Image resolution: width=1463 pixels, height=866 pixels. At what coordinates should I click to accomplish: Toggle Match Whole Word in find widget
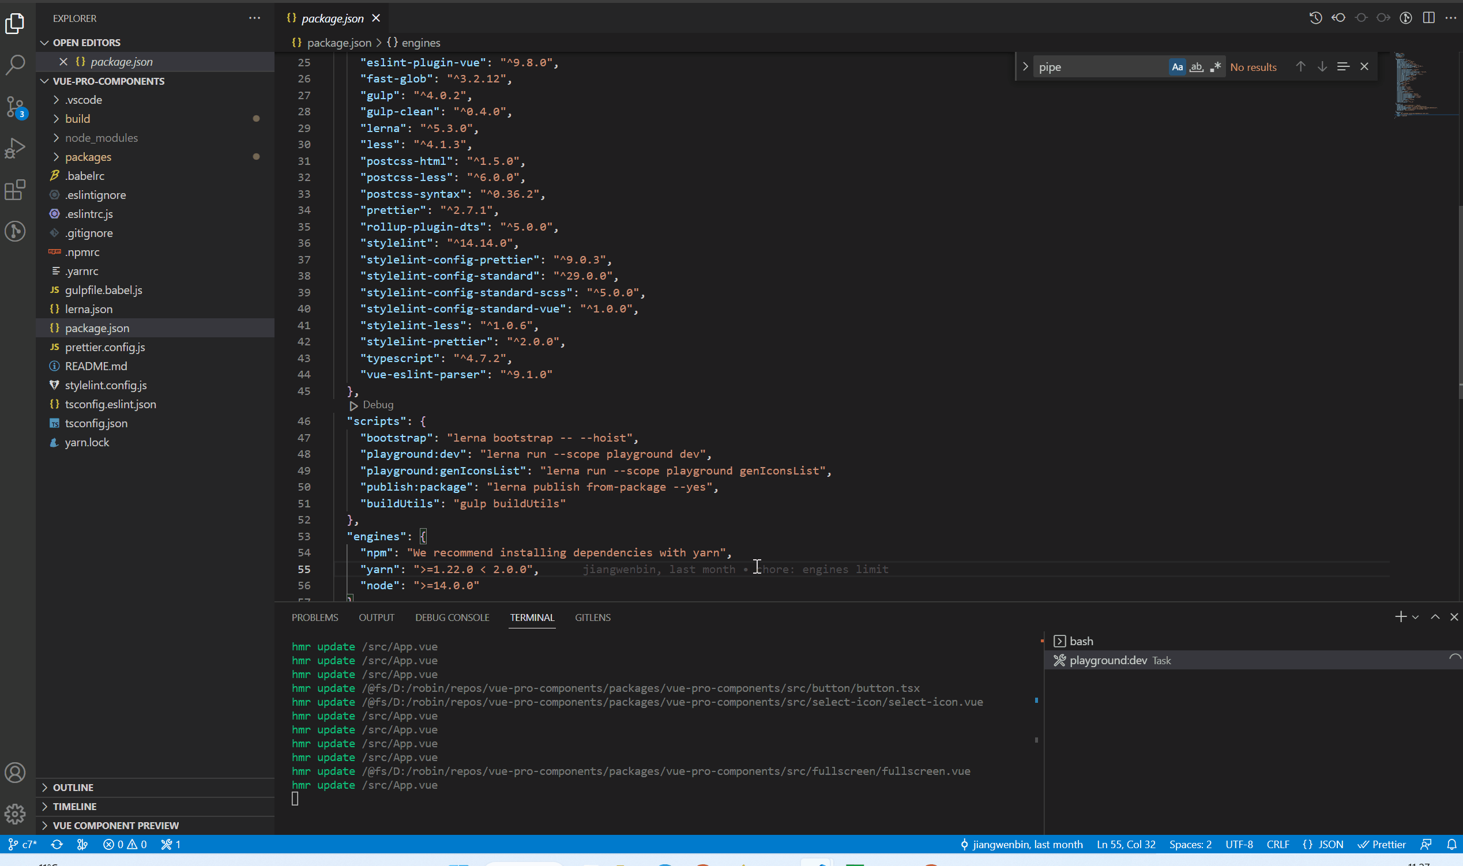(1197, 67)
